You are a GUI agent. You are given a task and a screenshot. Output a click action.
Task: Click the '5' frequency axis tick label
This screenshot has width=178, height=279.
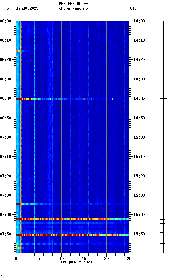pos(39,259)
